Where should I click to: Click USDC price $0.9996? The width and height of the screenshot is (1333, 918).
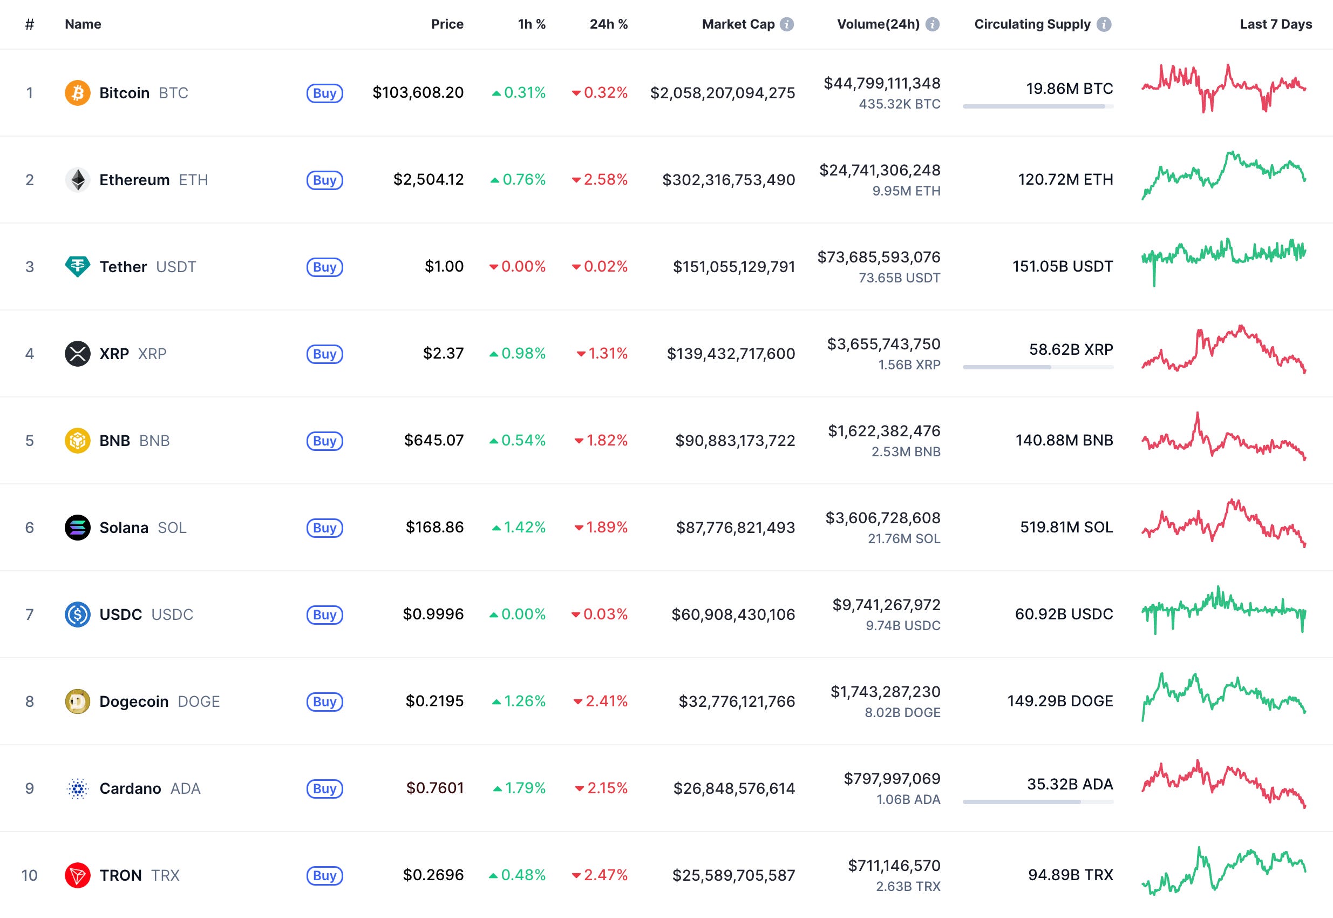pyautogui.click(x=433, y=614)
